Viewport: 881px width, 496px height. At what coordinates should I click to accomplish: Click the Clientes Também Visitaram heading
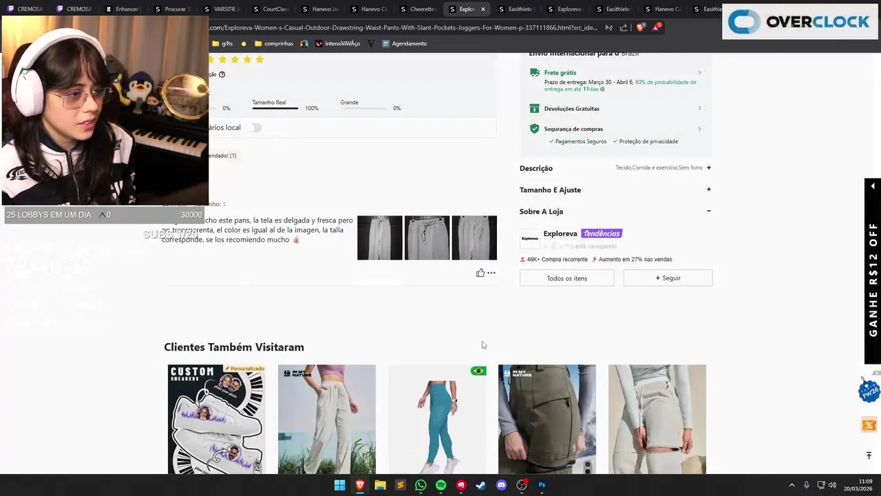(234, 347)
